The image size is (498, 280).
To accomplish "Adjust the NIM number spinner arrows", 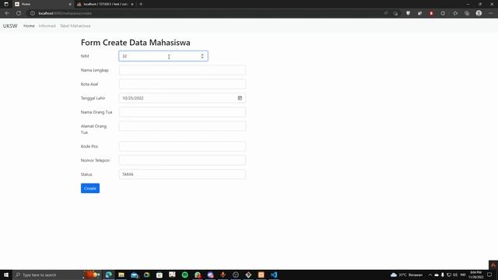I will click(x=202, y=56).
